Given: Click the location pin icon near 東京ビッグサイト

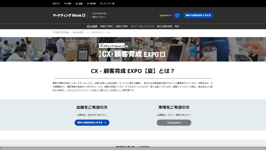Looking at the screenshot, I should [91, 17].
